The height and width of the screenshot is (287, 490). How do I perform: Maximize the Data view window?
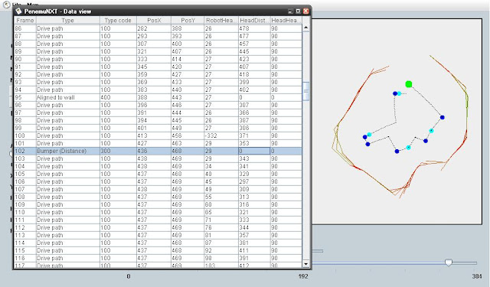tap(298, 11)
